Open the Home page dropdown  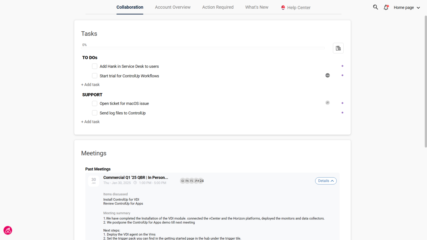407,7
